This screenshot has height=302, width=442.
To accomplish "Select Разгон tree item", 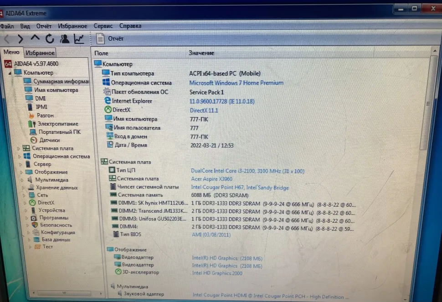I will [45, 115].
